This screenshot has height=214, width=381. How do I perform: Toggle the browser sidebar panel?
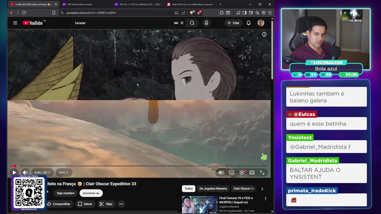click(244, 13)
